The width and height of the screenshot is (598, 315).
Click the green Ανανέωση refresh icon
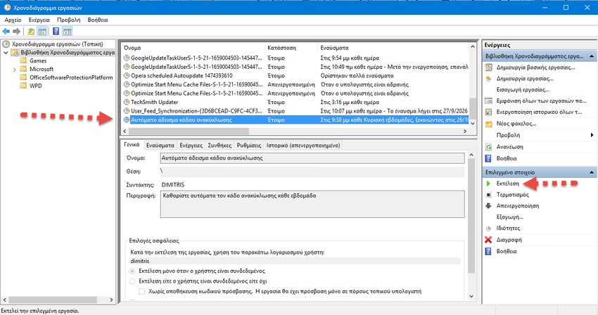(x=488, y=147)
